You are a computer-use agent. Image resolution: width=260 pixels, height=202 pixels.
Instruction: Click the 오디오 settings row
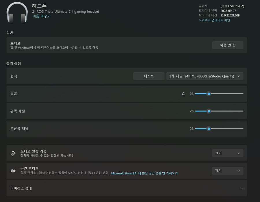pyautogui.click(x=127, y=45)
